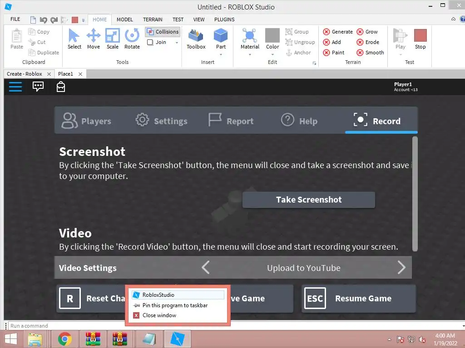Open the backpack inventory icon
The image size is (465, 348).
(61, 87)
